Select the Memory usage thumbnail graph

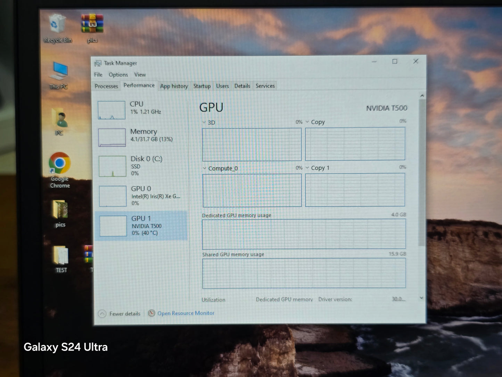(x=112, y=137)
